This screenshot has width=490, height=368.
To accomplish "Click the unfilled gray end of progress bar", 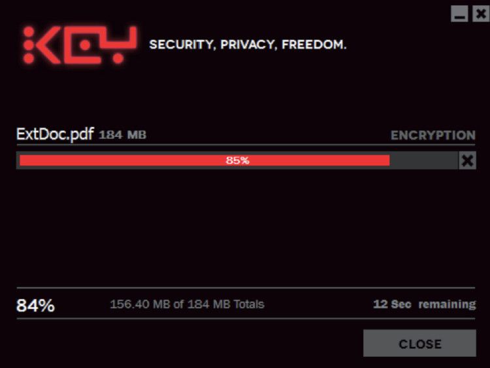I will point(423,161).
